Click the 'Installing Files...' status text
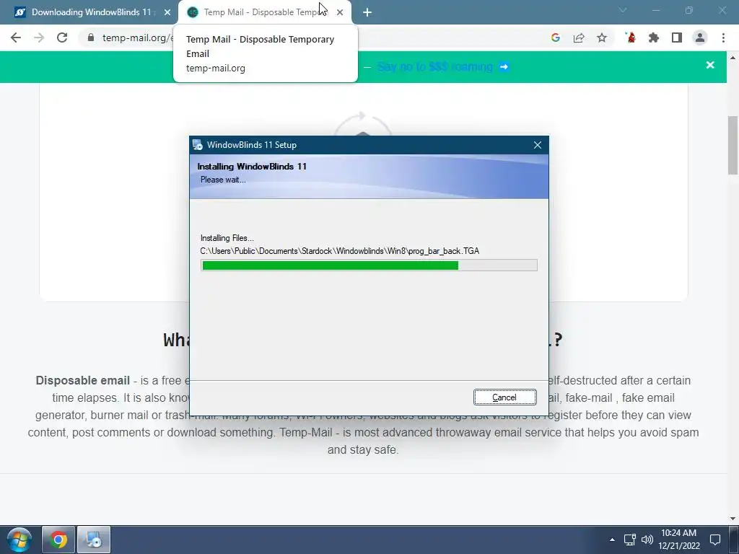Viewport: 739px width, 554px height. [227, 238]
